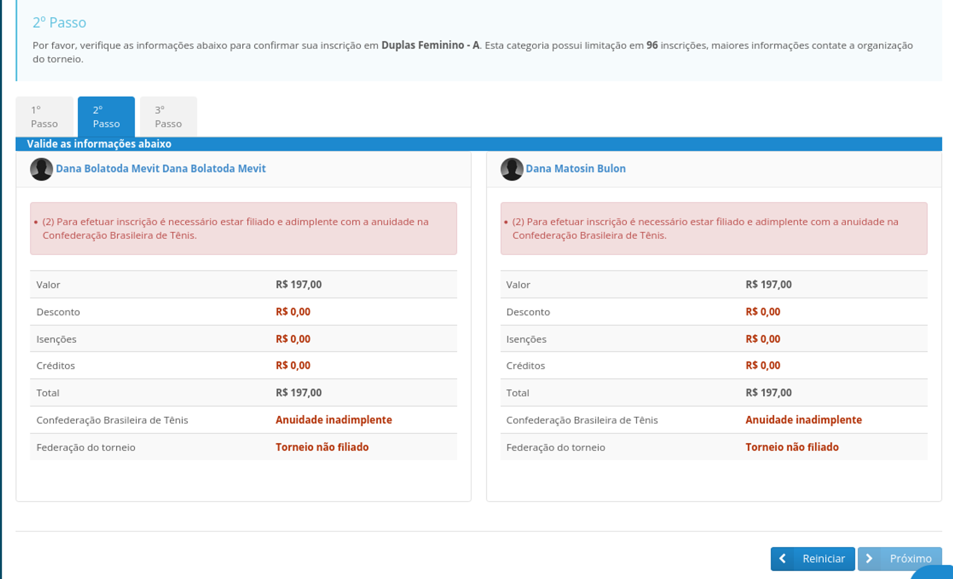Click right player's Valor R$ 197,00 row
Screen dimensions: 953x579
click(713, 285)
